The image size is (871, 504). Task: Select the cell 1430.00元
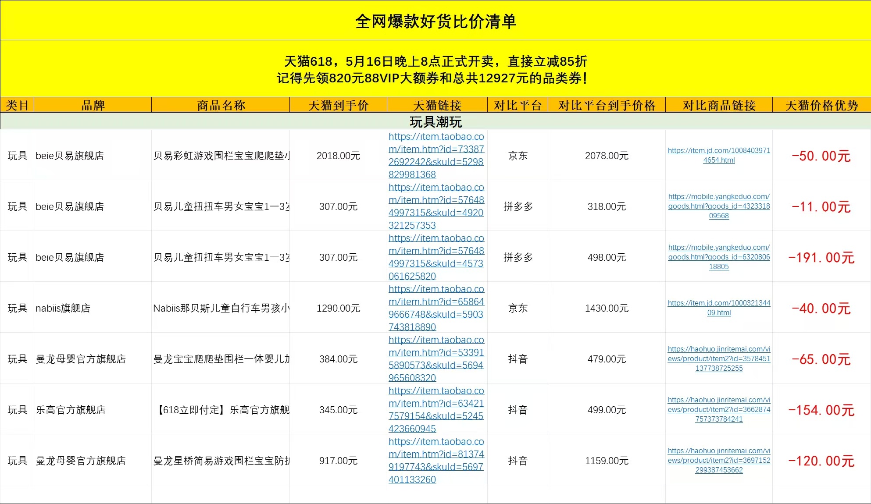tap(607, 308)
